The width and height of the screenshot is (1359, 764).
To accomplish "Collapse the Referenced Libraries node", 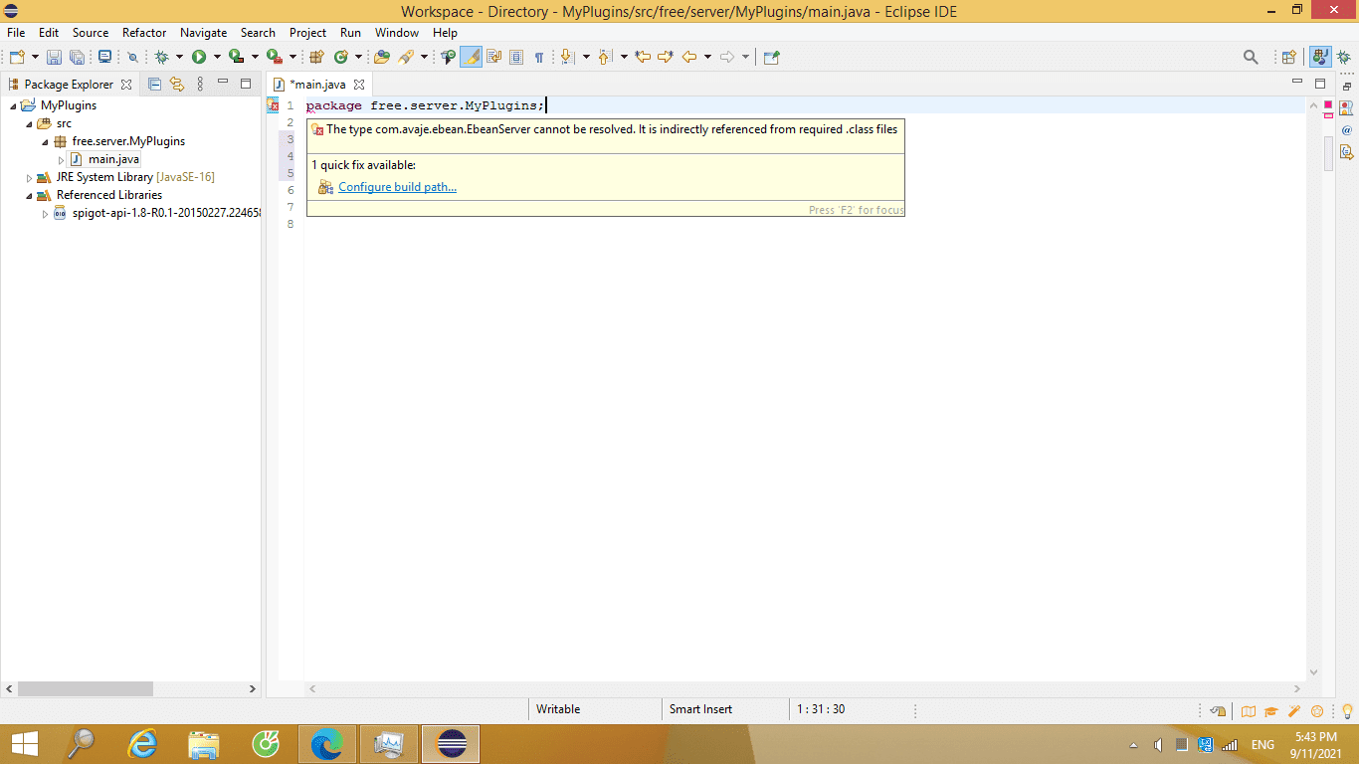I will coord(30,195).
